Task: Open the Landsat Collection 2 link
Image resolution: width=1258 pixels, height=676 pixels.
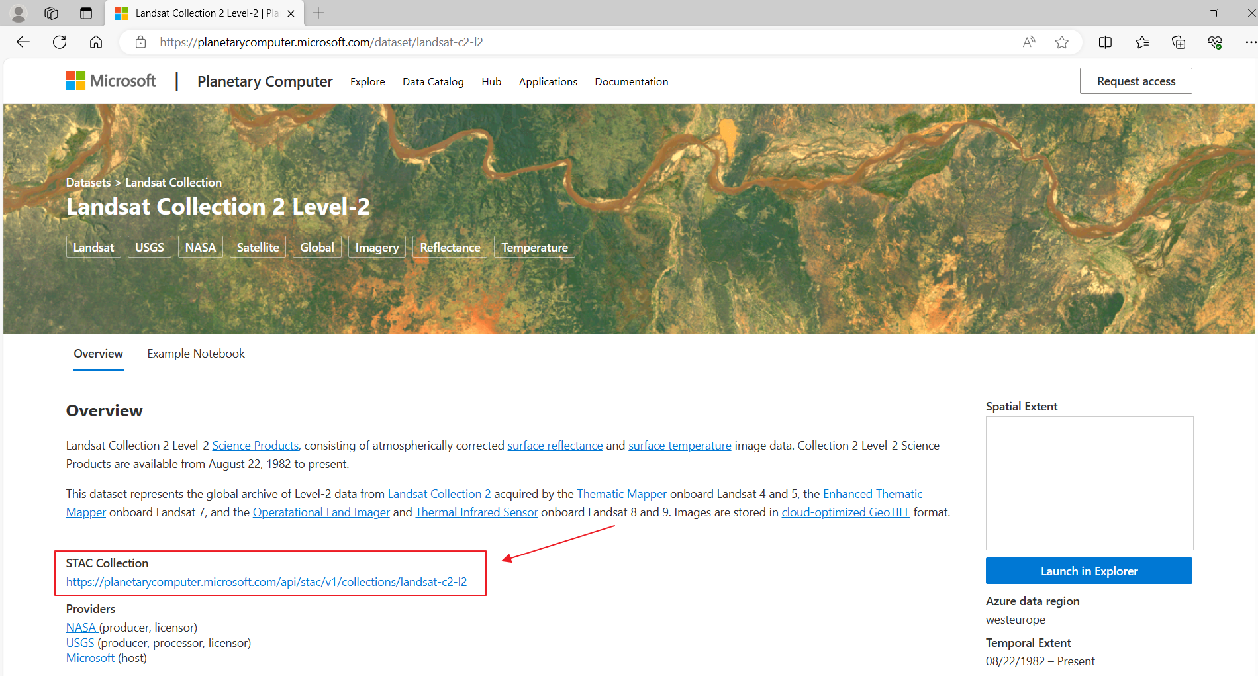Action: coord(439,494)
